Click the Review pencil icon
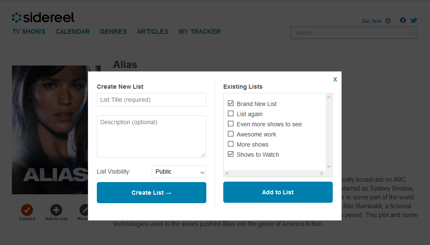The image size is (430, 245). [x=85, y=210]
